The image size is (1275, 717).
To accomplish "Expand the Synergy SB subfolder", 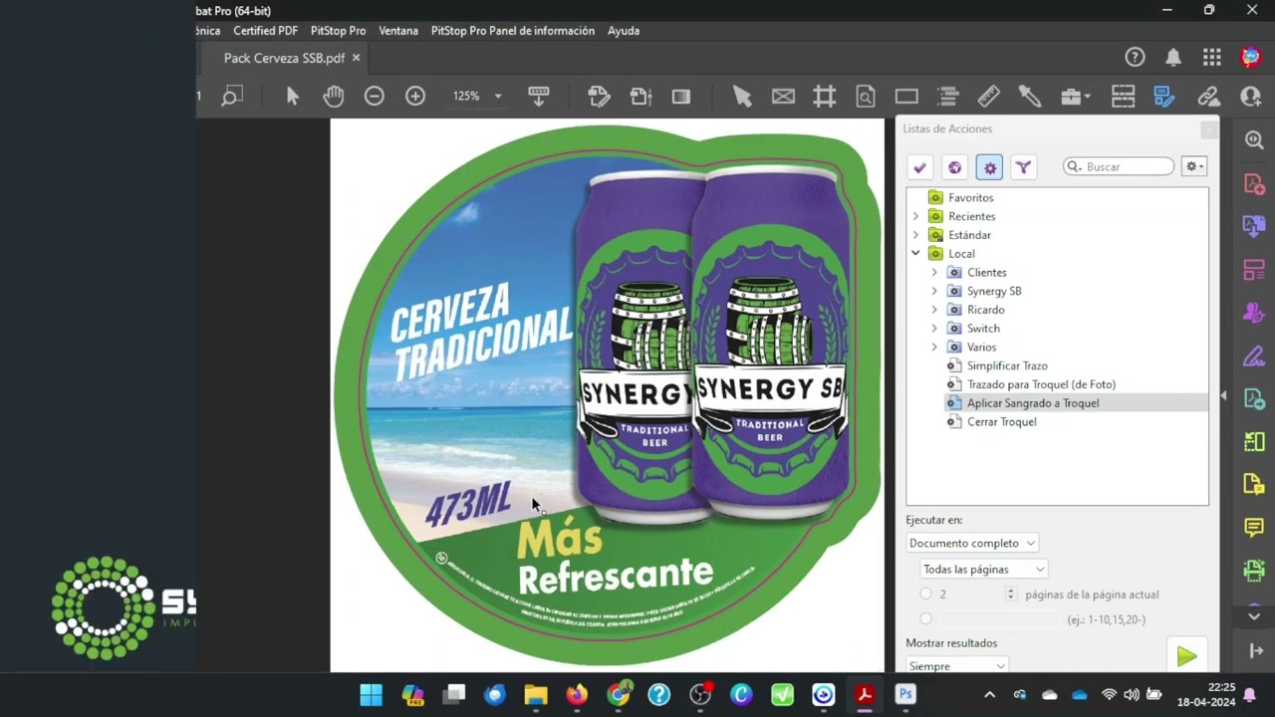I will tap(934, 291).
